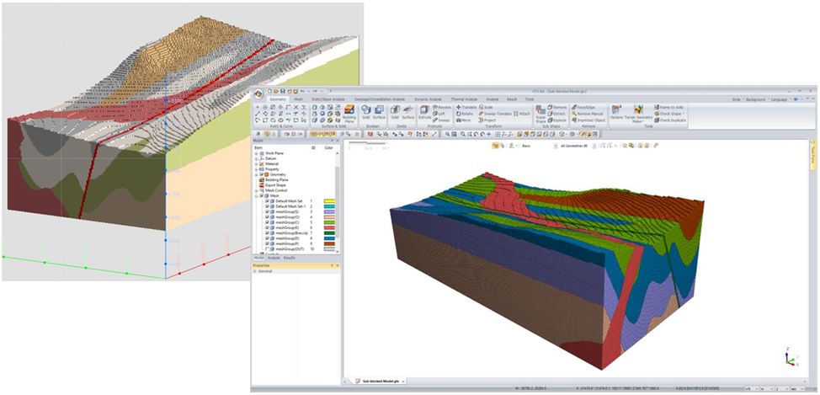Click the Extrude tool icon
The image size is (820, 395).
(425, 113)
